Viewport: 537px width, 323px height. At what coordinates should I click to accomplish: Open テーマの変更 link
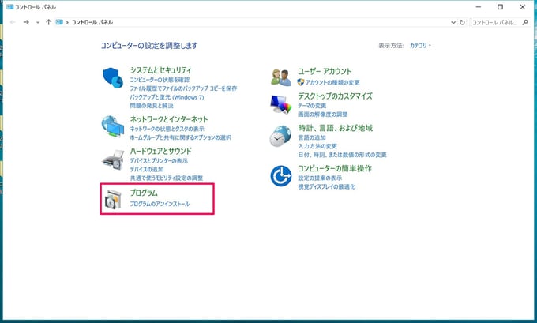coord(312,106)
